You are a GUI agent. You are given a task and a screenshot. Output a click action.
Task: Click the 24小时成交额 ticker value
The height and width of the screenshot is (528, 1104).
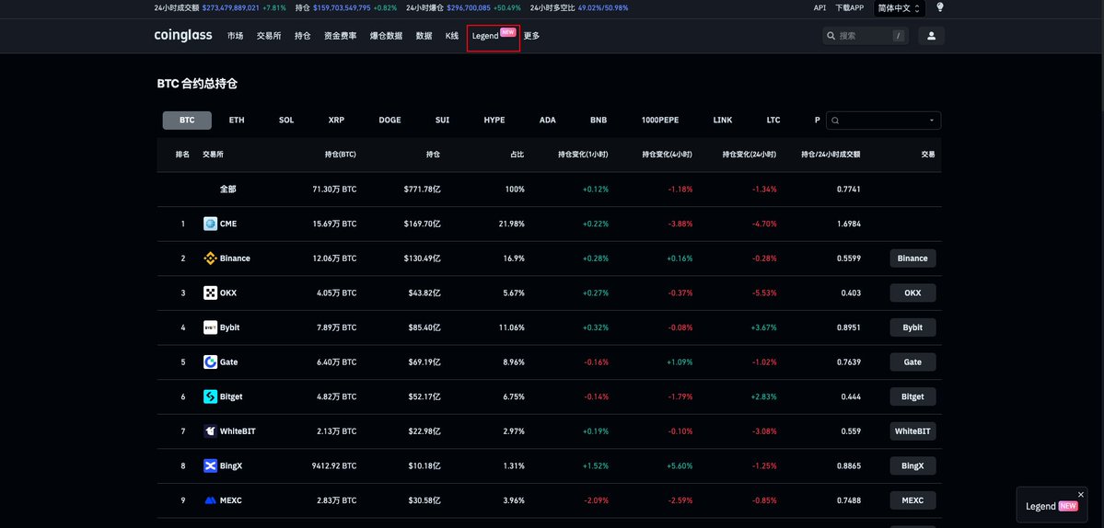click(230, 7)
